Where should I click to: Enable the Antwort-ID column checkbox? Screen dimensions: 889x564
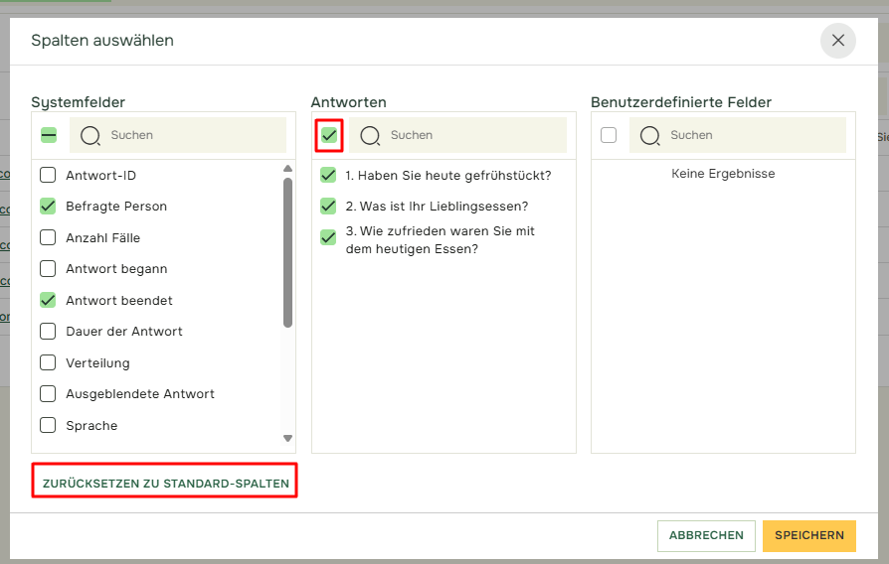tap(48, 176)
